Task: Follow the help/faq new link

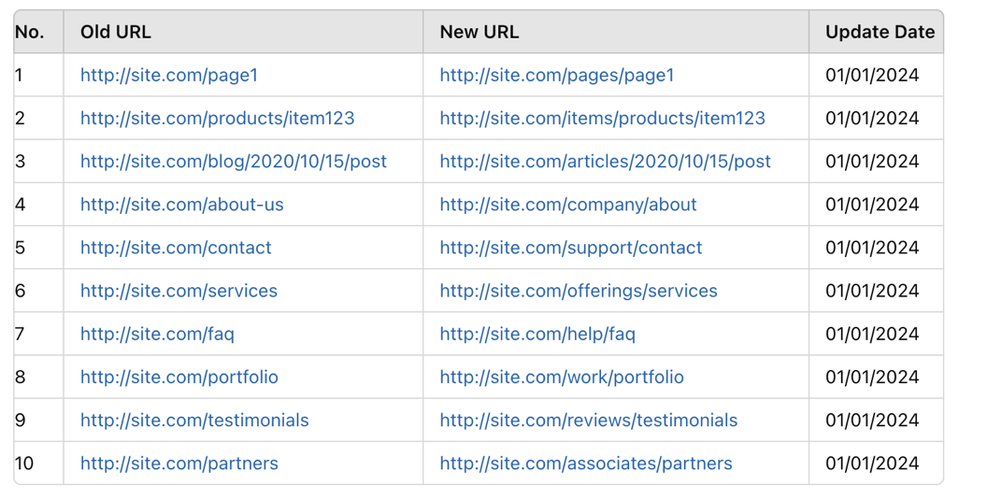Action: tap(537, 334)
